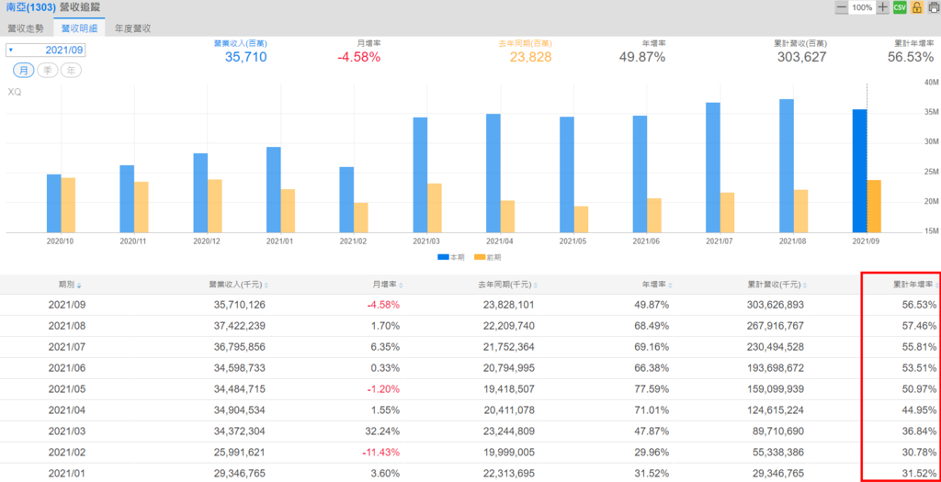Click the 2021/02 current-period bar
The height and width of the screenshot is (482, 941).
(346, 199)
